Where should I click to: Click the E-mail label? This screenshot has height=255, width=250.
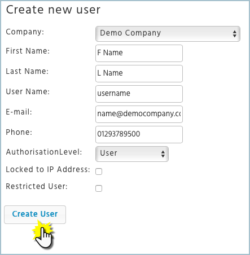(19, 112)
